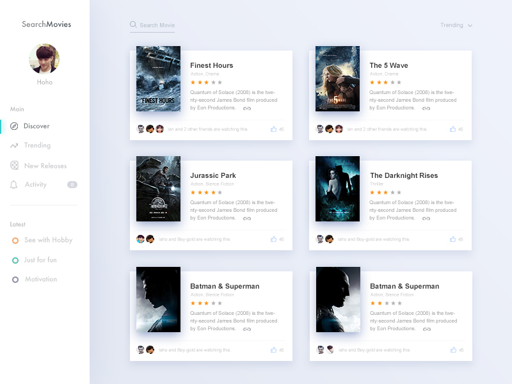Viewport: 512px width, 384px height.
Task: Click the Trending arrow icon in sidebar
Action: (x=14, y=146)
